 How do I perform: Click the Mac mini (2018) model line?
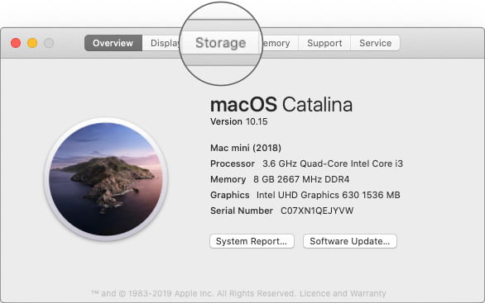coord(246,148)
